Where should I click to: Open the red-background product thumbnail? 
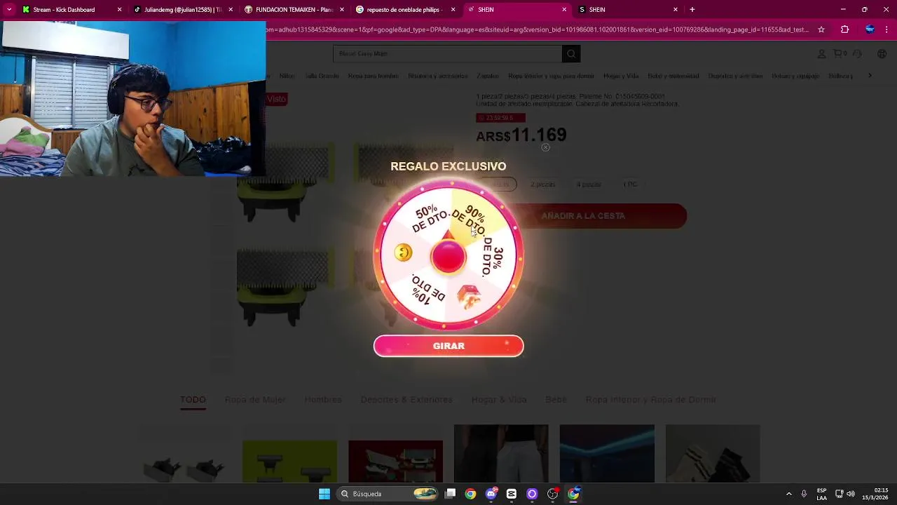click(x=395, y=462)
